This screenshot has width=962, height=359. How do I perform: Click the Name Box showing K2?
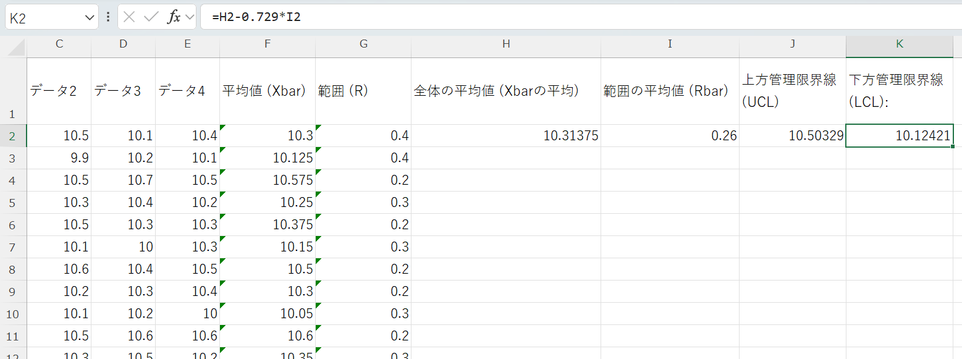[43, 17]
